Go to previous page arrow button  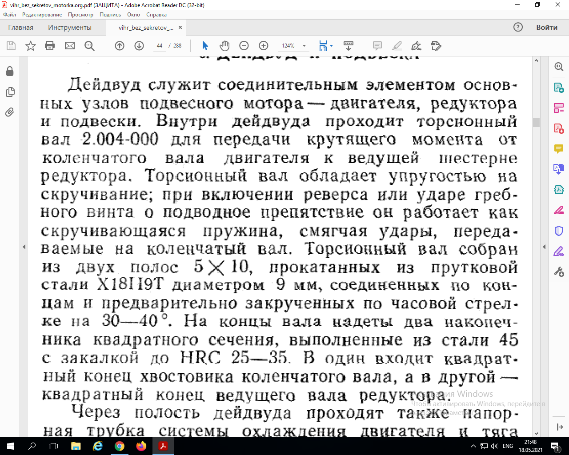pyautogui.click(x=120, y=46)
